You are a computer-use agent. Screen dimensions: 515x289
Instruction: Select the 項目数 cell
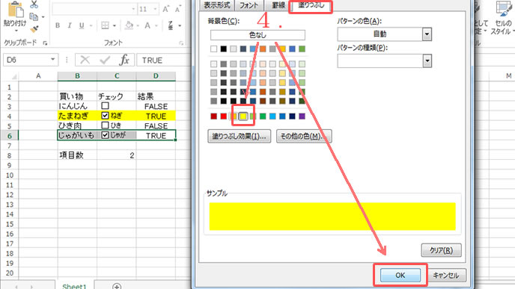click(77, 155)
